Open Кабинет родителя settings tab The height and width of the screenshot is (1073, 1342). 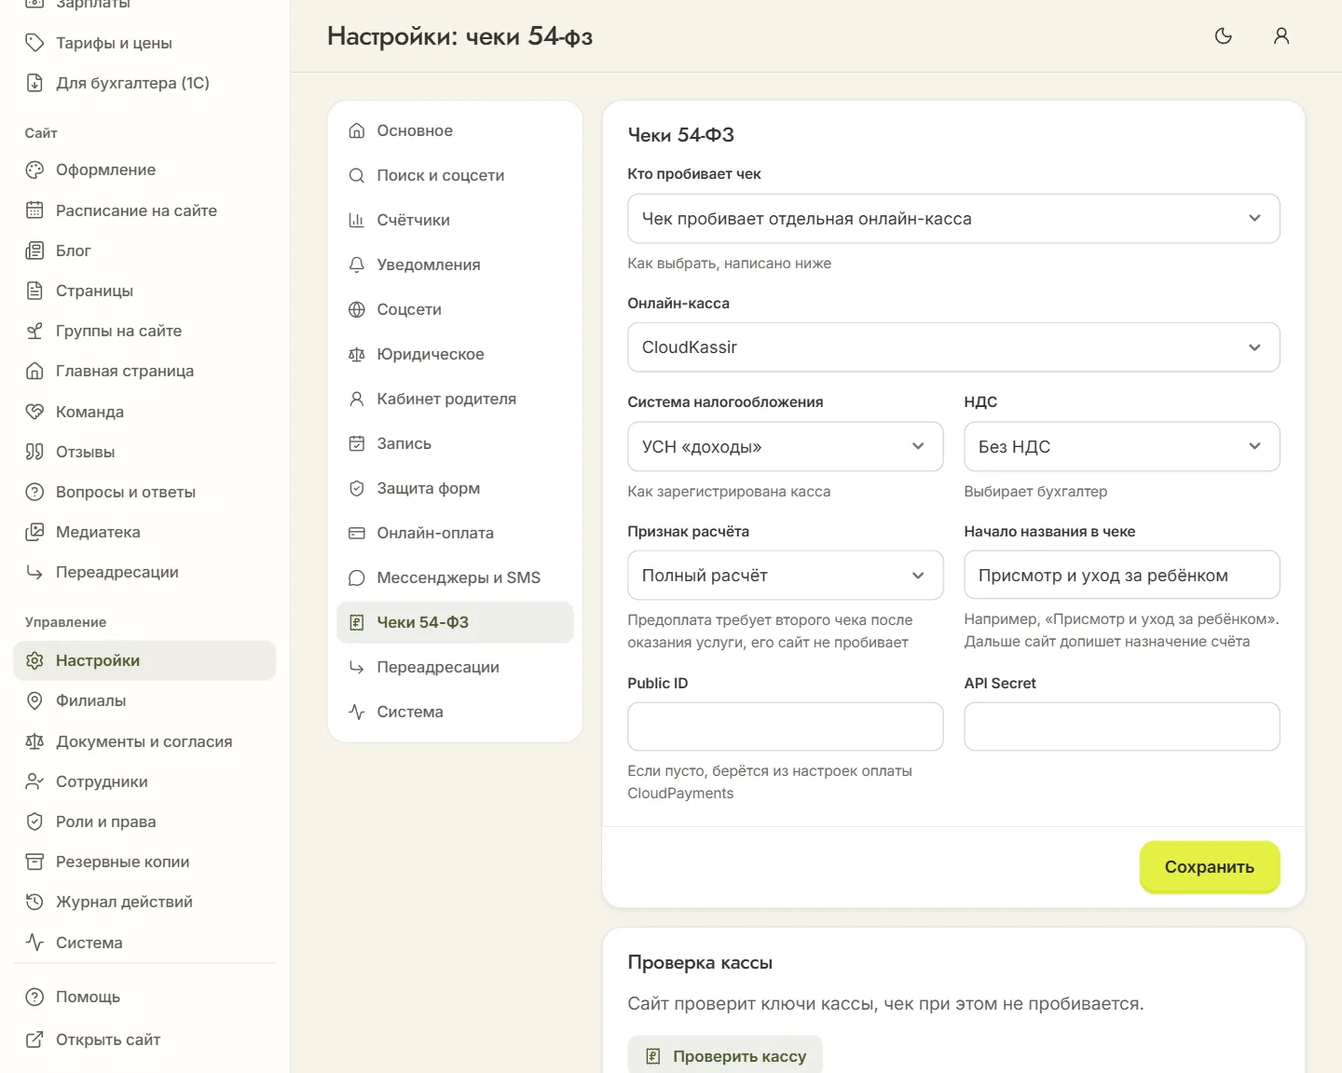(455, 399)
